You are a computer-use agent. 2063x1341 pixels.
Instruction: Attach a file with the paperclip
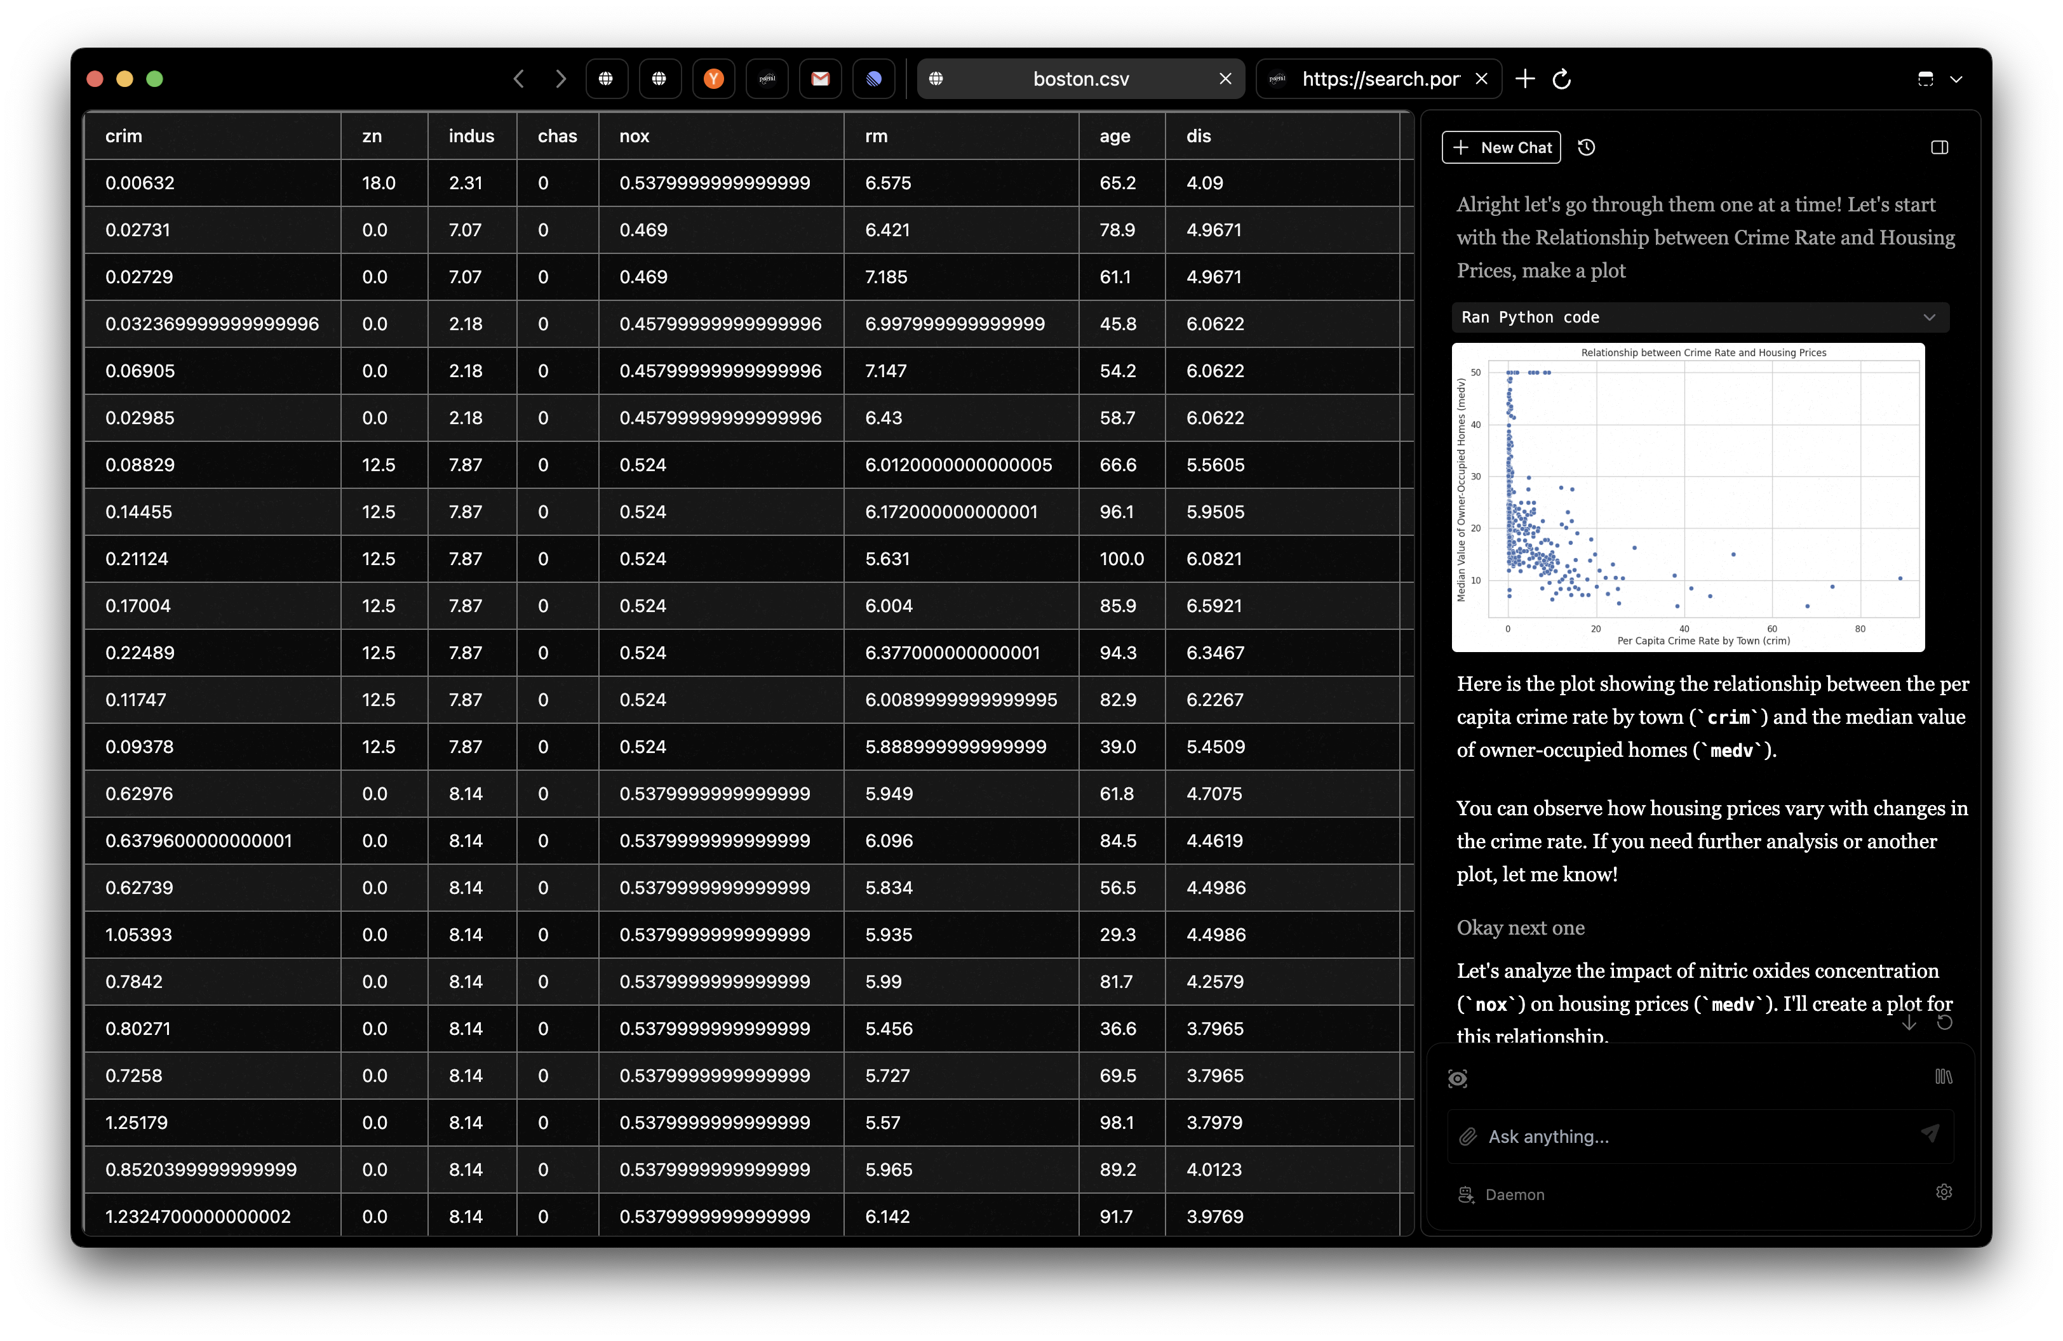1467,1137
